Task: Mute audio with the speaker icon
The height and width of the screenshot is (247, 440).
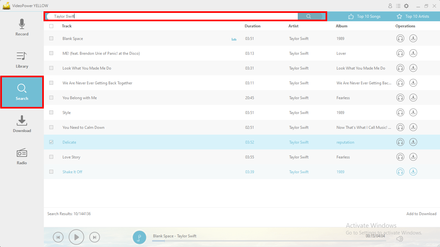Action: tap(400, 239)
